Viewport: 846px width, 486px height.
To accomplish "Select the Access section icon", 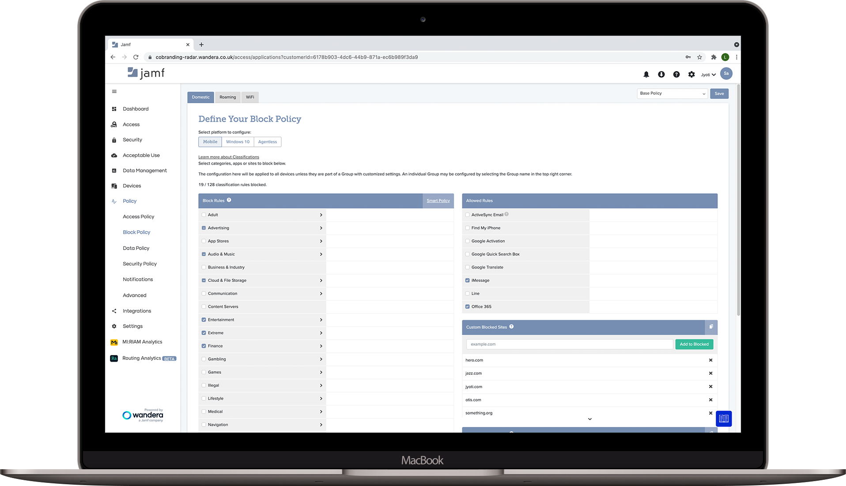I will (x=114, y=124).
